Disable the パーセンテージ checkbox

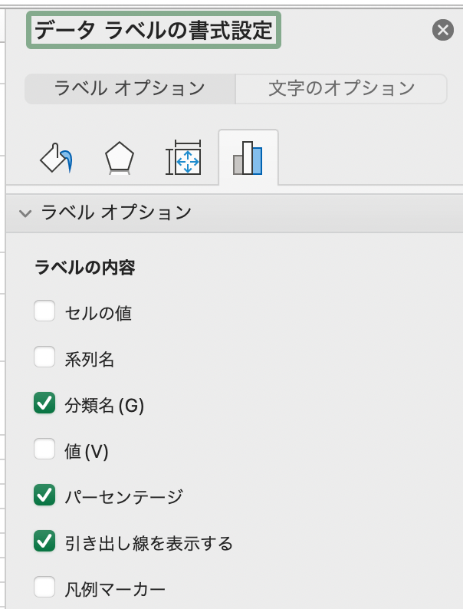[44, 496]
